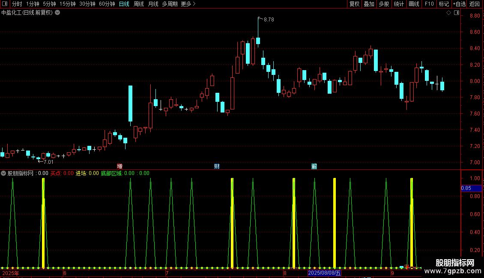Click the 1.00 indicator axis label

(475, 178)
